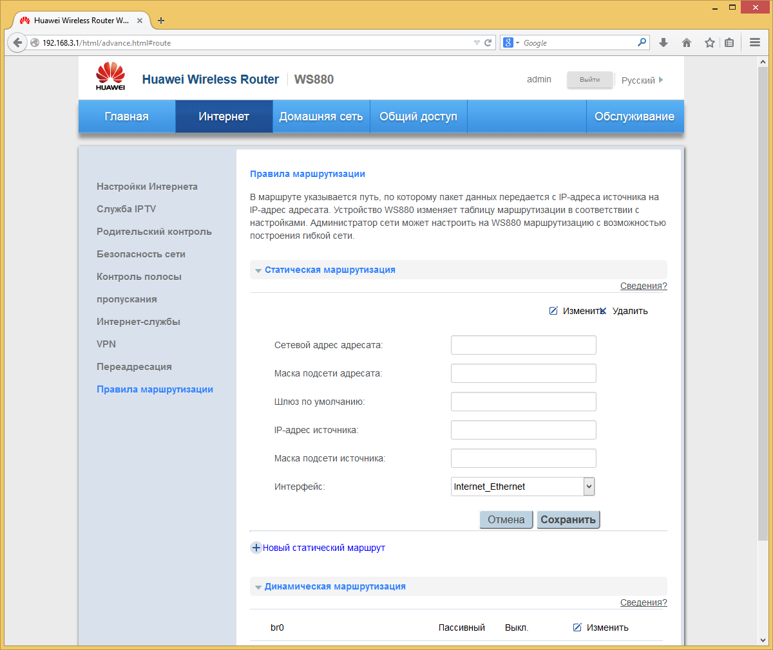Open Интернет-службы in sidebar
This screenshot has height=650, width=773.
click(138, 322)
